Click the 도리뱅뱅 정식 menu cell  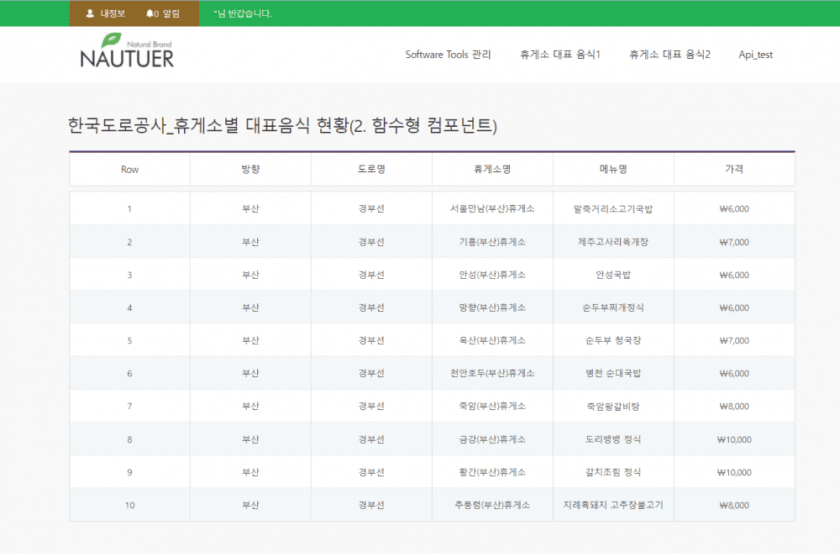point(613,439)
